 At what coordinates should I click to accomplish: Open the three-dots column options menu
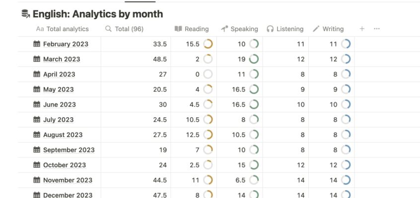coord(377,29)
